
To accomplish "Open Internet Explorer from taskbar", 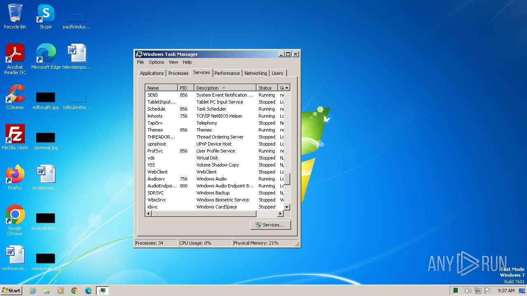I will (x=33, y=291).
